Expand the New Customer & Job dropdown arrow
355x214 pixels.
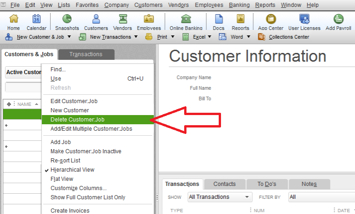point(69,37)
